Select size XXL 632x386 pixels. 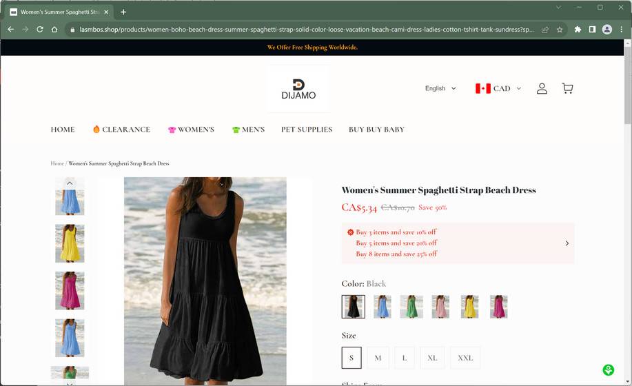465,358
